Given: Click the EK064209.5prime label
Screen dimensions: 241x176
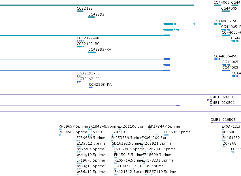Looking at the screenshot, I should pyautogui.click(x=157, y=138).
